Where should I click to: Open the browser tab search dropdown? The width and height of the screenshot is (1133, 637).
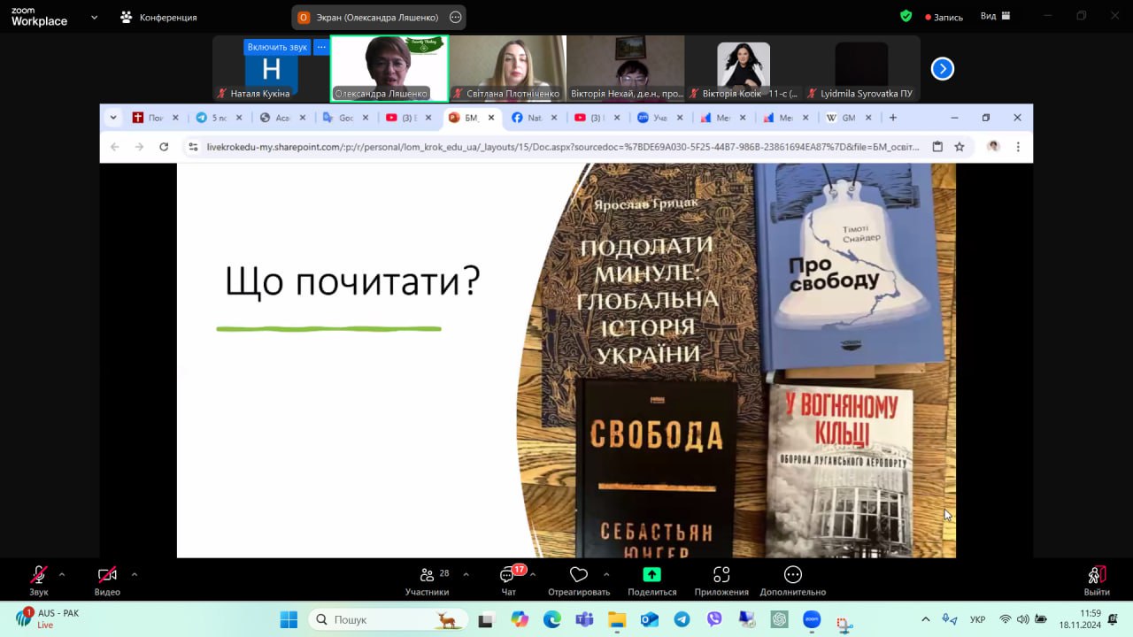[x=113, y=118]
